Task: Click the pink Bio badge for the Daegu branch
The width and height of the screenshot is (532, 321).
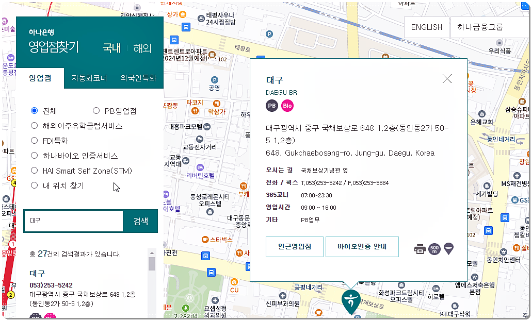Action: point(287,106)
